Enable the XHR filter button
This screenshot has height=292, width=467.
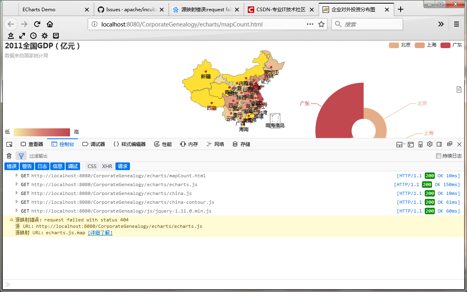pos(107,166)
